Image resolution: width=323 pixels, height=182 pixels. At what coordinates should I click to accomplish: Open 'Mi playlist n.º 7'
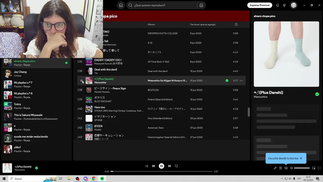36,84
